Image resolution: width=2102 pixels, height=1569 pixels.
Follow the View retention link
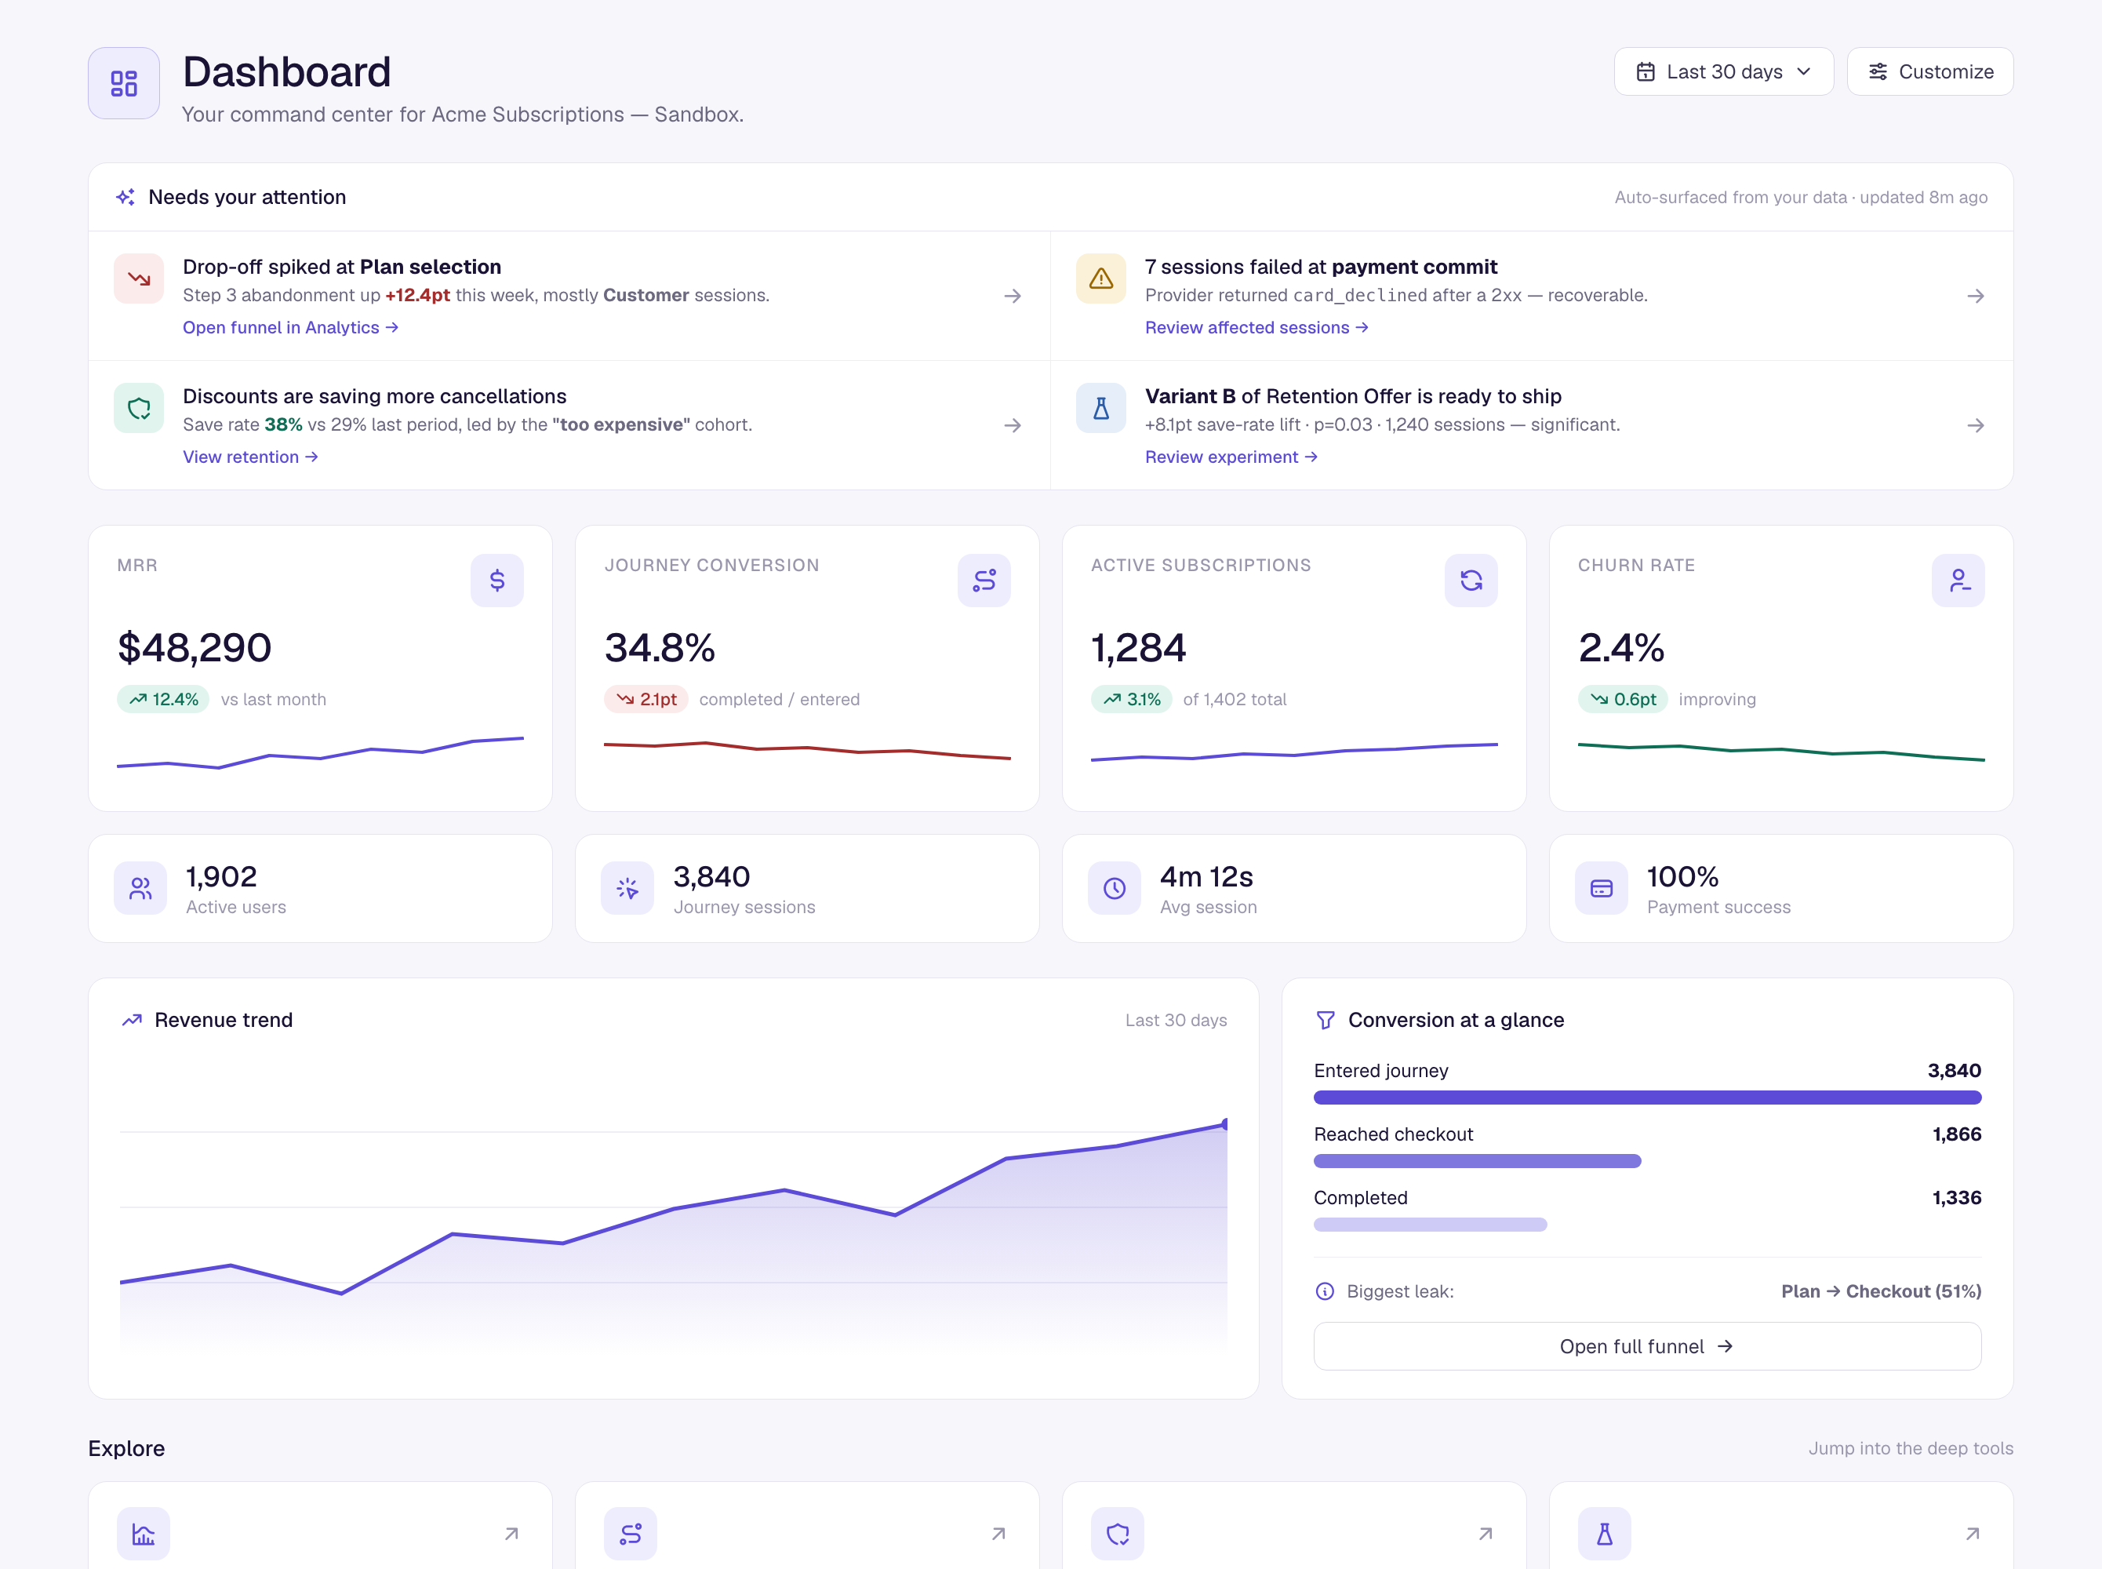[x=251, y=457]
